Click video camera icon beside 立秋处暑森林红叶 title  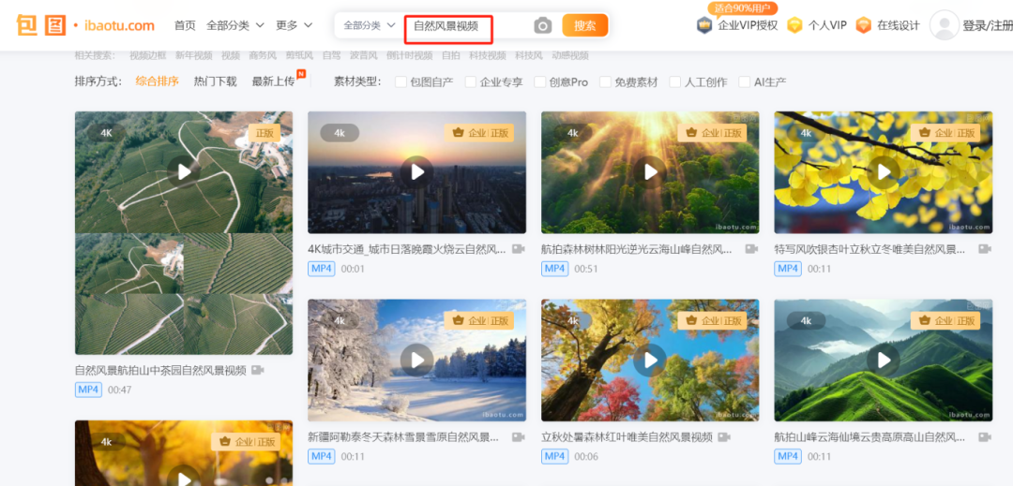click(723, 437)
